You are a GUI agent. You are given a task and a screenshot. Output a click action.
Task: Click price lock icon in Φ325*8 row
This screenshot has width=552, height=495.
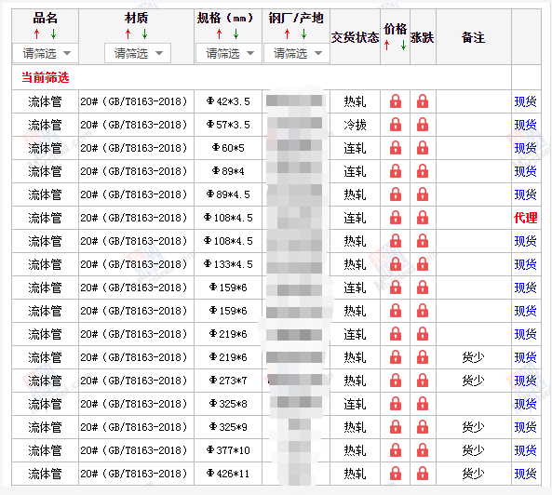coord(396,404)
